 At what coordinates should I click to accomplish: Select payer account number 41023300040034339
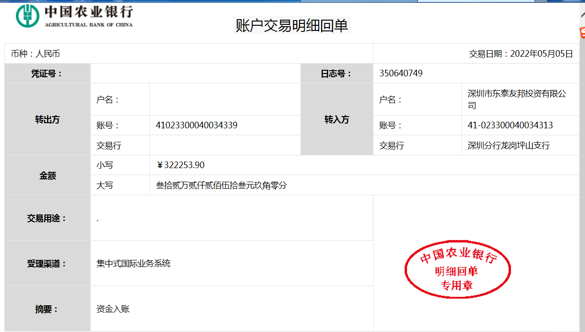[197, 125]
